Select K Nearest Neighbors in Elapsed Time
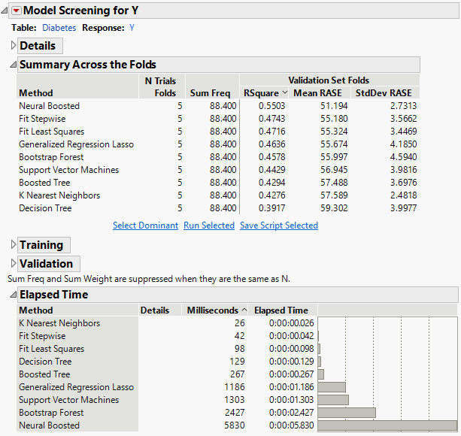 click(x=59, y=323)
